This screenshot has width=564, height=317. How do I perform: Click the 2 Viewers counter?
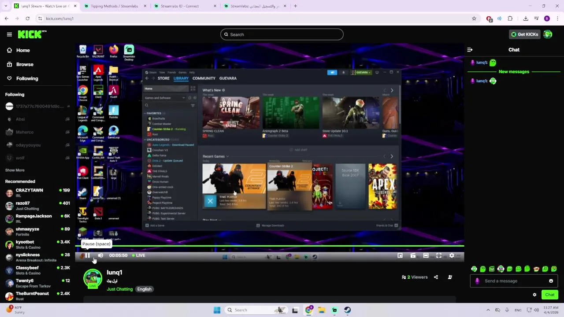pos(415,277)
